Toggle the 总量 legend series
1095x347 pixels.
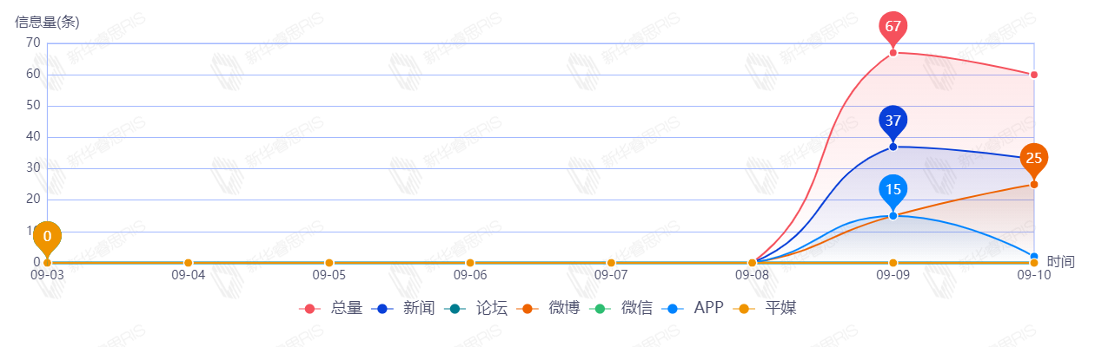[330, 308]
